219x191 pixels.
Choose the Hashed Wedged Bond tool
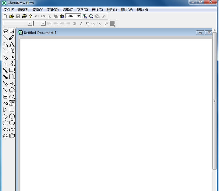coord(5,64)
